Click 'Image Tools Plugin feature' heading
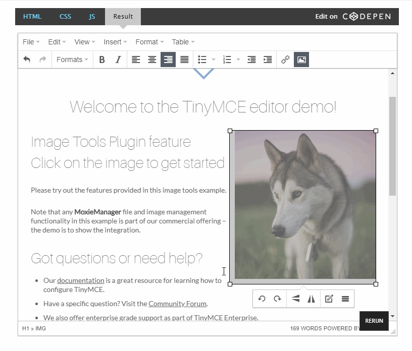412x351 pixels. (111, 142)
